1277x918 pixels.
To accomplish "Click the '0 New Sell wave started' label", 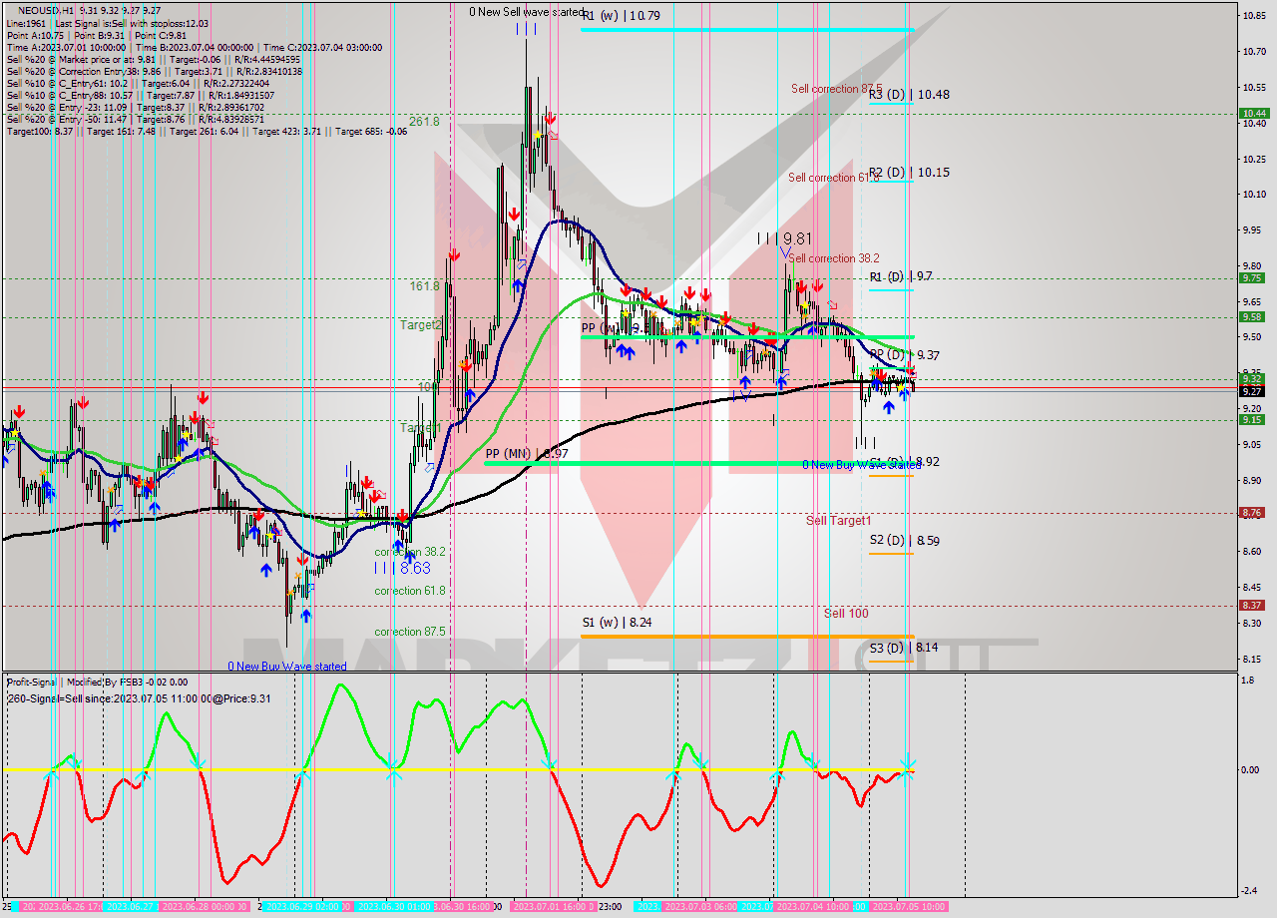I will [528, 12].
